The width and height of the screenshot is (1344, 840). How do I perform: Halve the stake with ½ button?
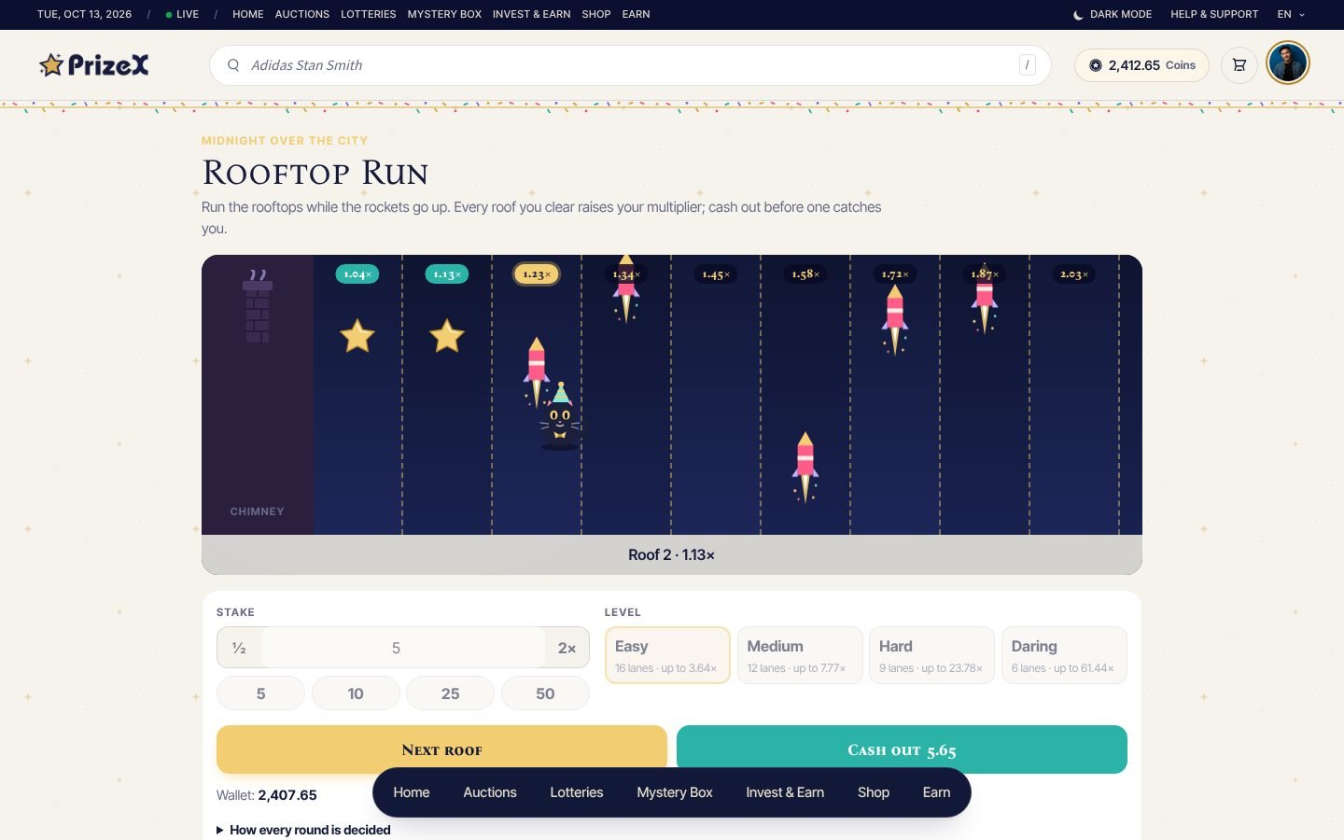point(239,648)
